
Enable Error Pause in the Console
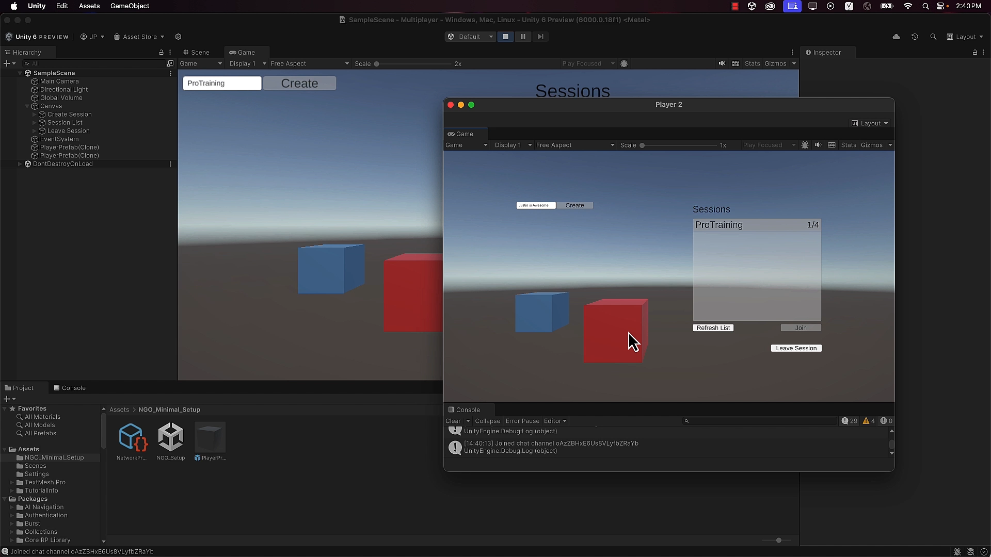coord(522,421)
